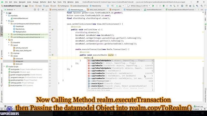The height and width of the screenshot is (116, 207).
Task: Open the Build menu
Action: point(49,2)
